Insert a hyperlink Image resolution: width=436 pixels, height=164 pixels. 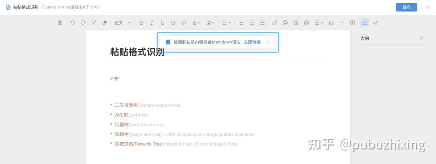pyautogui.click(x=275, y=23)
